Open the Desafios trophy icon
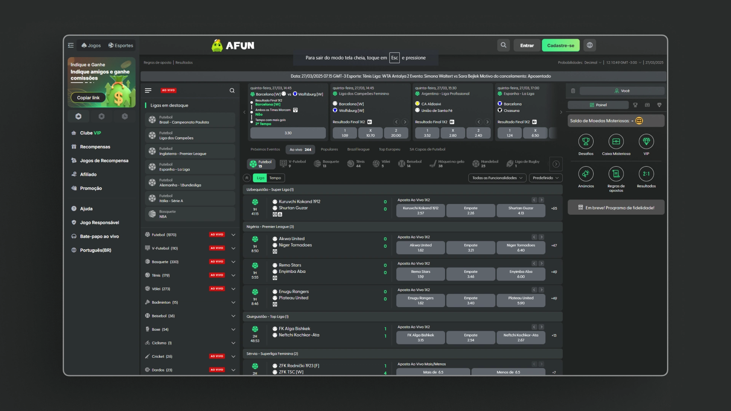731x411 pixels. pos(586,142)
